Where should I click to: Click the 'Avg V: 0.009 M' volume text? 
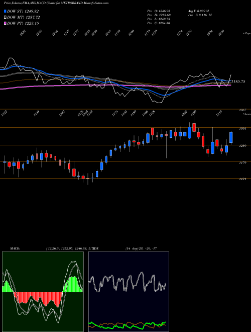200,11
